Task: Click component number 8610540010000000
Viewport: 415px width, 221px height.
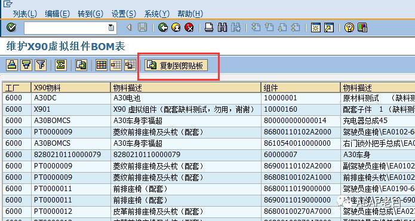Action: coord(297,143)
